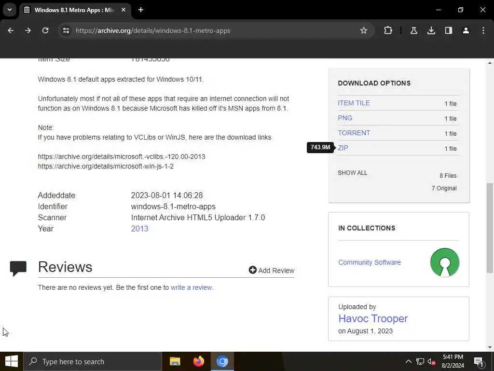Open ITEM TILE download option
This screenshot has height=371, width=494.
click(354, 103)
